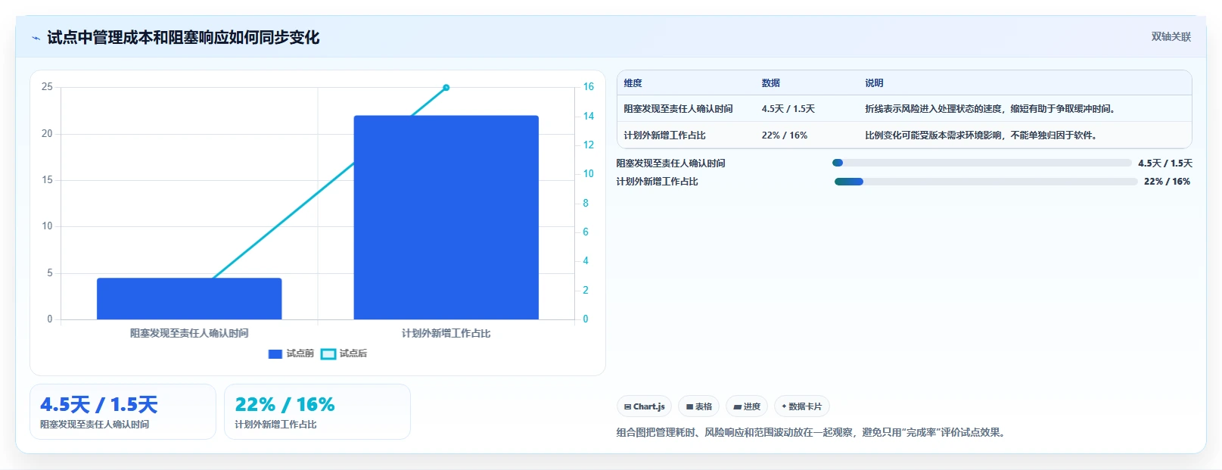The height and width of the screenshot is (470, 1222).
Task: Select the 数据卡片 tag chip
Action: pyautogui.click(x=802, y=406)
